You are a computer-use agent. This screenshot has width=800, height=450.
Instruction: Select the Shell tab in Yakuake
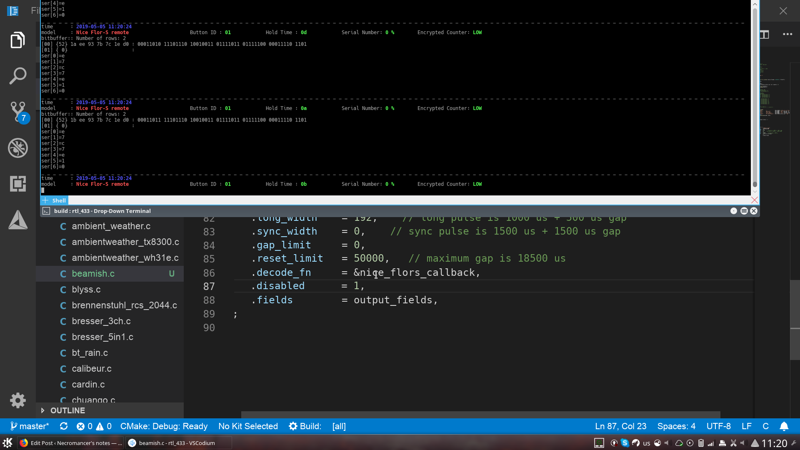click(59, 200)
